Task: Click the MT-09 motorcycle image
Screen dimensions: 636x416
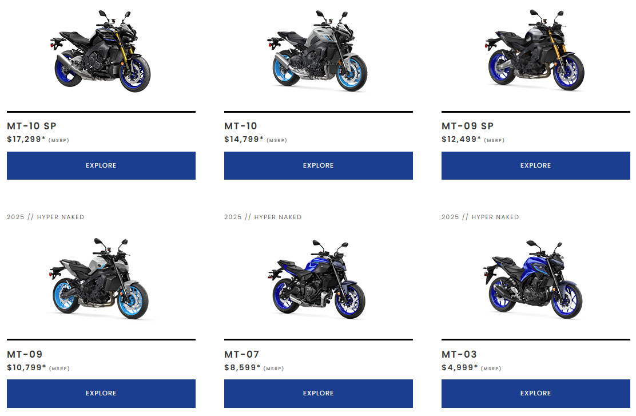Action: click(x=100, y=279)
